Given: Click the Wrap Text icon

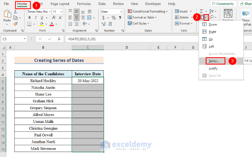Looking at the screenshot, I should pos(90,12).
